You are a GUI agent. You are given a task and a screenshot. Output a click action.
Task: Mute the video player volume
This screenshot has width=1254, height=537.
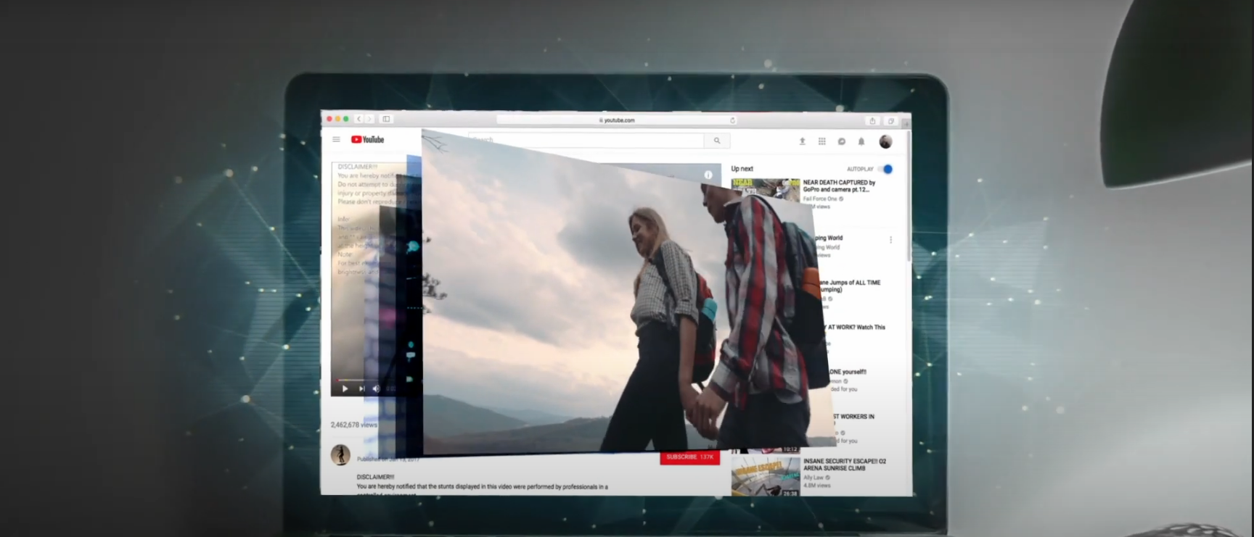375,388
